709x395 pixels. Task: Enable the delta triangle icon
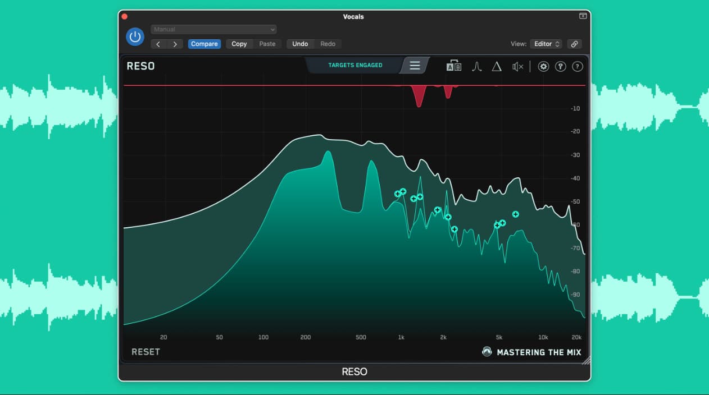pyautogui.click(x=497, y=67)
